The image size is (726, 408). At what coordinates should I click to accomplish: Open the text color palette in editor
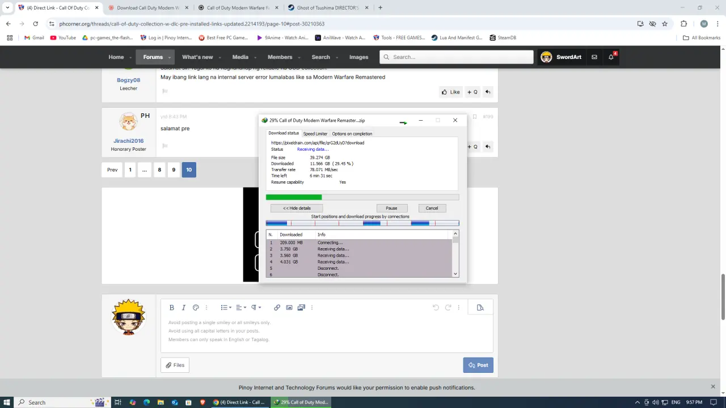pos(196,308)
